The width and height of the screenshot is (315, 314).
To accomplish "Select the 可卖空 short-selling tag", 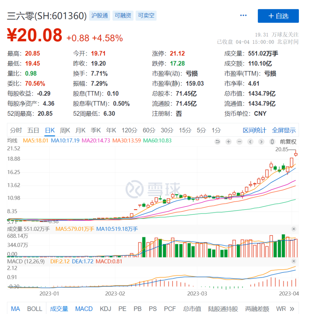I will click(x=146, y=15).
